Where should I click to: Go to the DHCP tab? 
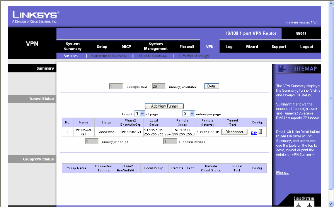[126, 46]
